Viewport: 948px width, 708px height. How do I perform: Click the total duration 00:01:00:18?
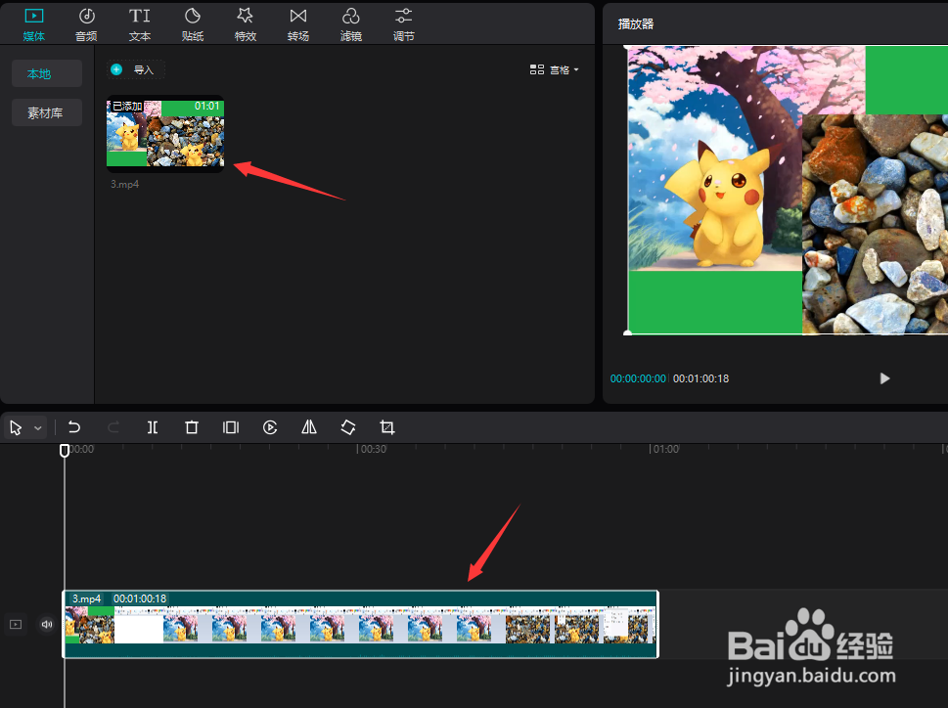[x=700, y=378]
